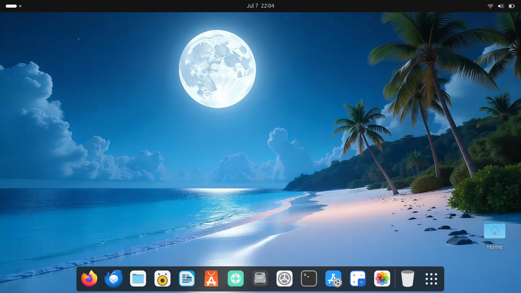Launch Thunderbird mail from the dock

click(x=114, y=279)
